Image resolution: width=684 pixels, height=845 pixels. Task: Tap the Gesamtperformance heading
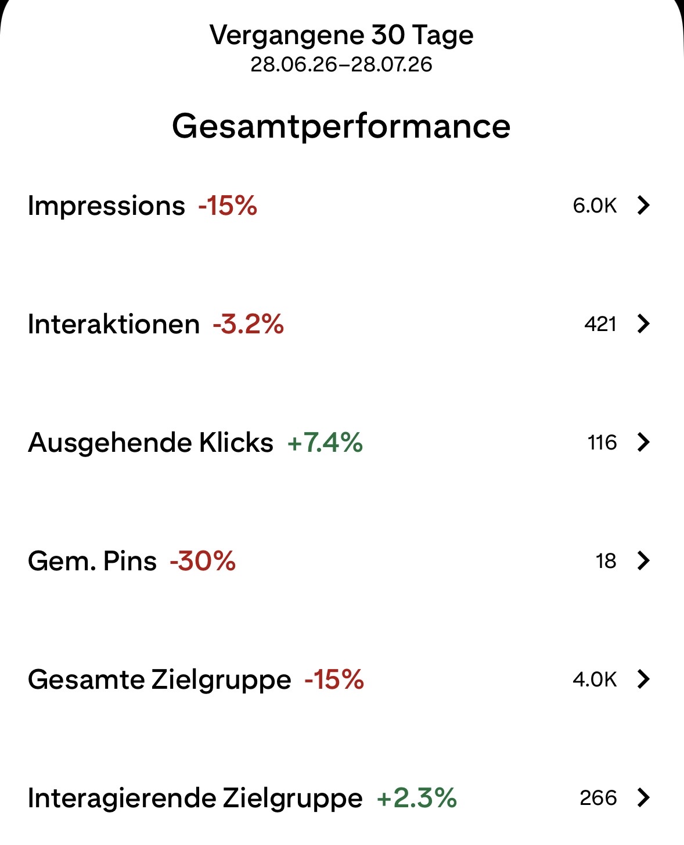pyautogui.click(x=341, y=126)
